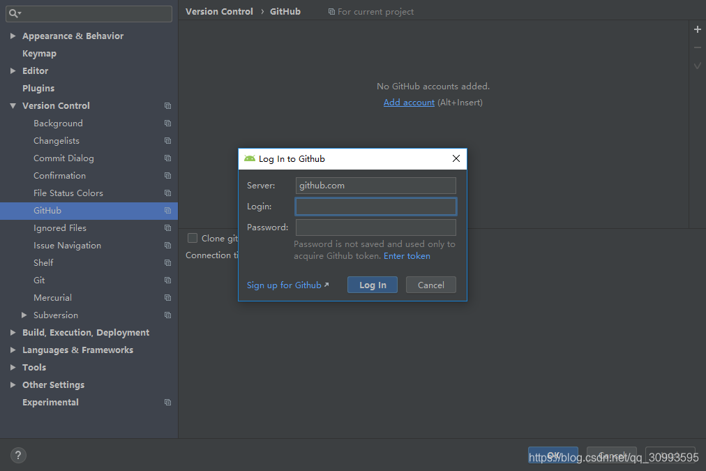
Task: Click the help question mark icon
Action: coord(18,455)
